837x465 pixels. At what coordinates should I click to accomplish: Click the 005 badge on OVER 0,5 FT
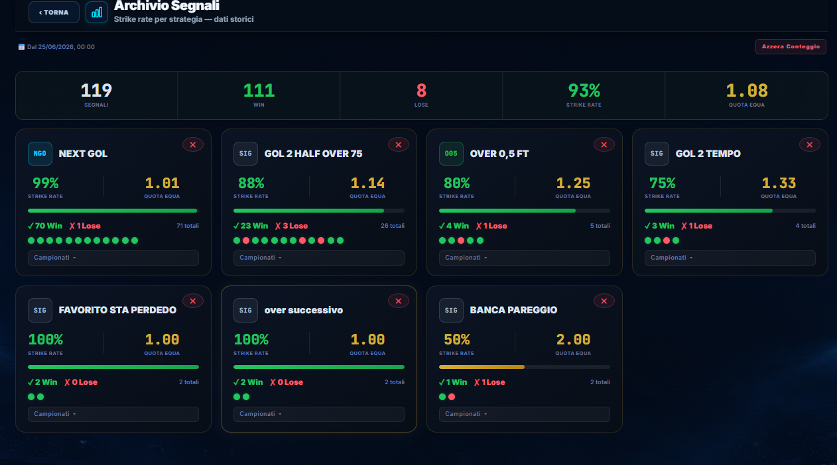[451, 154]
